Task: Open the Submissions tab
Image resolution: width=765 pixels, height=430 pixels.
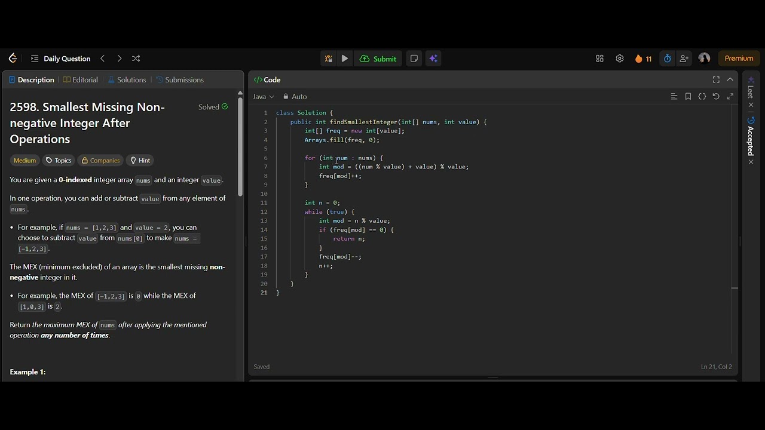Action: (x=180, y=80)
